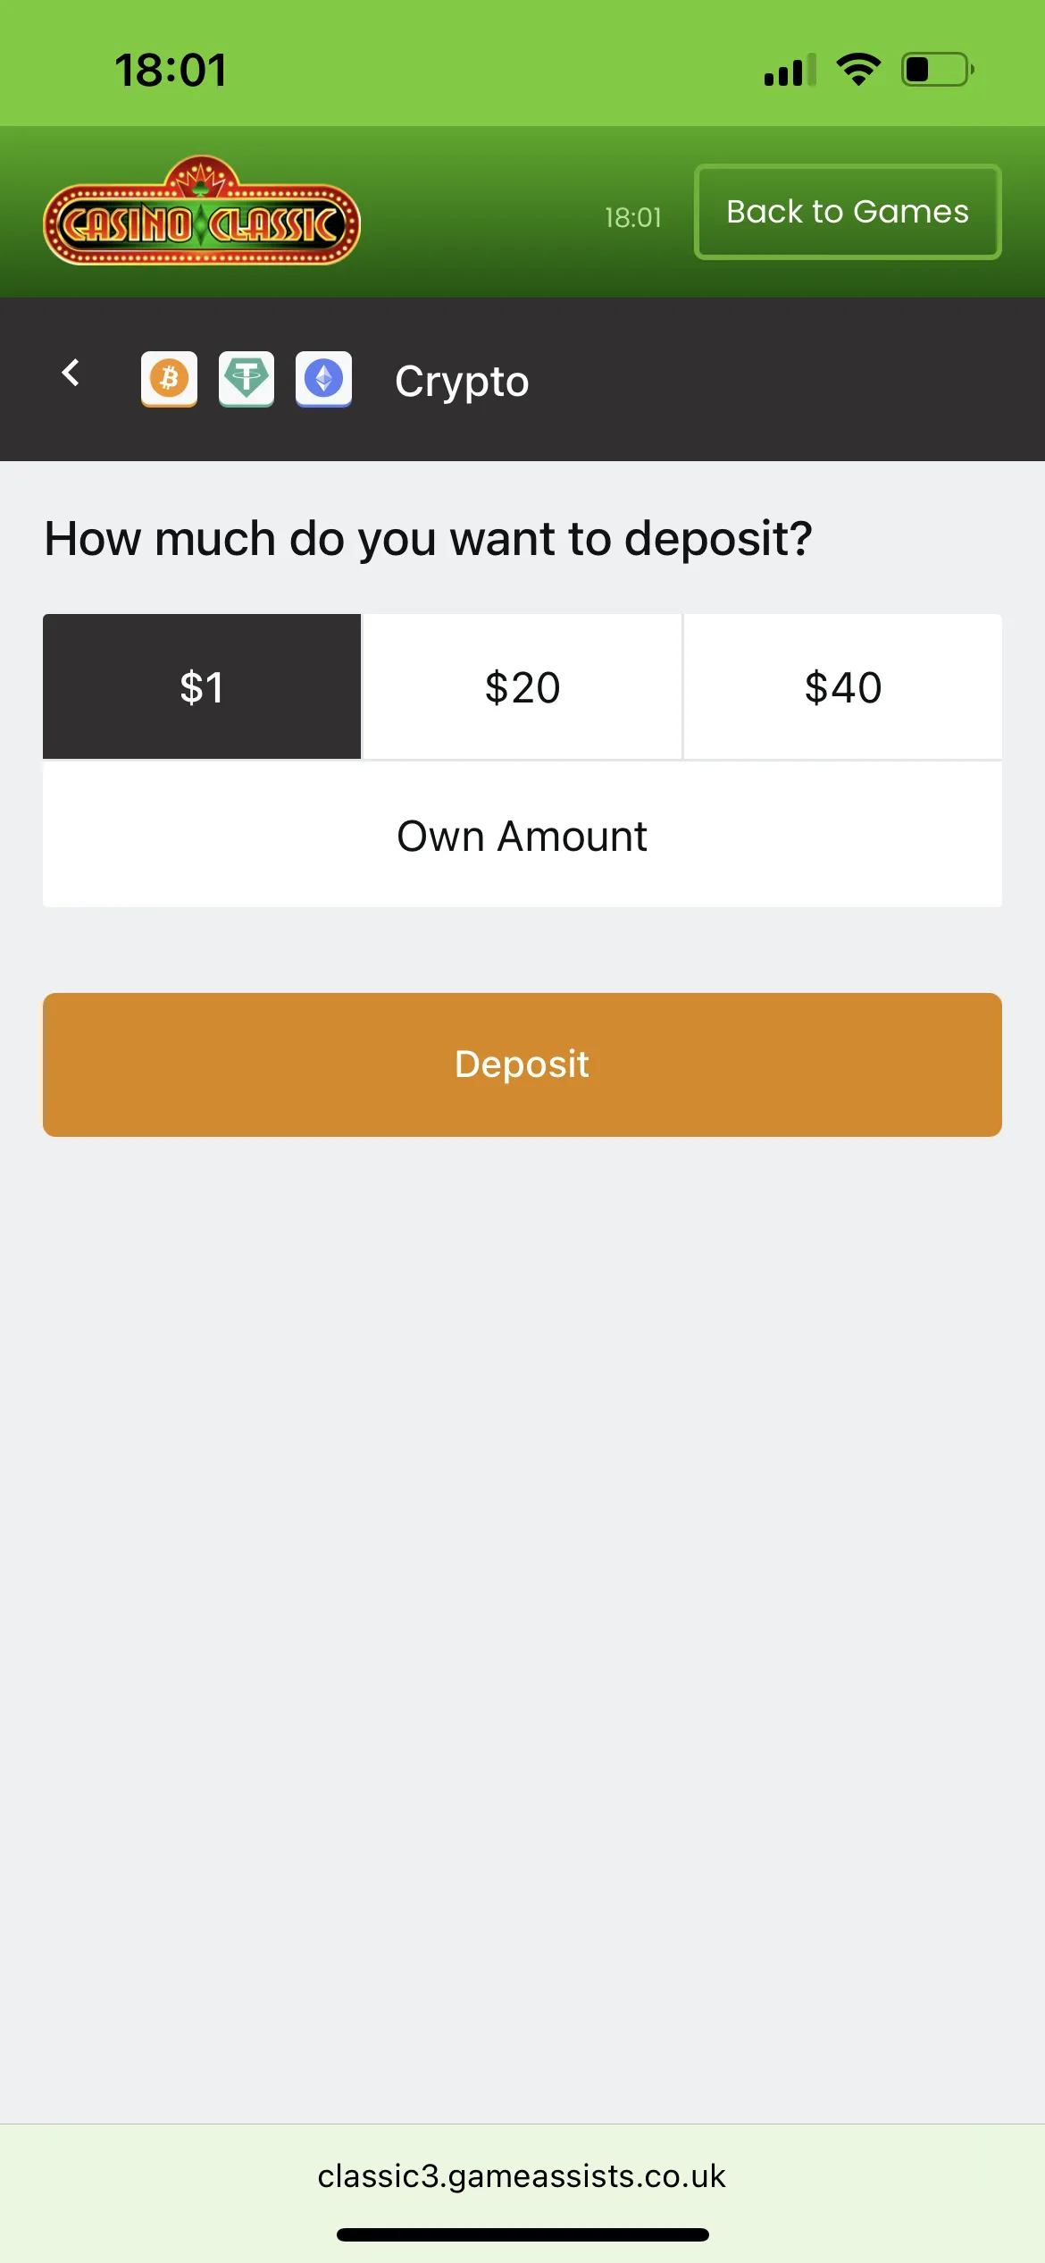
Task: Select the $1 deposit amount
Action: 202,686
